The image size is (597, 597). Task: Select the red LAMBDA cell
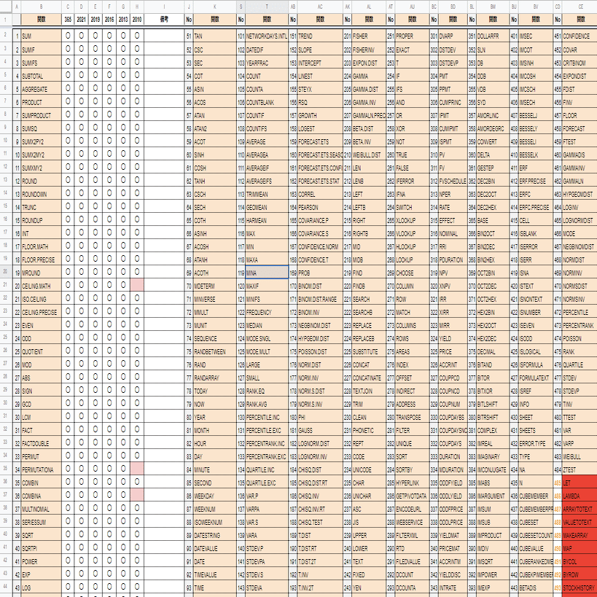point(580,496)
